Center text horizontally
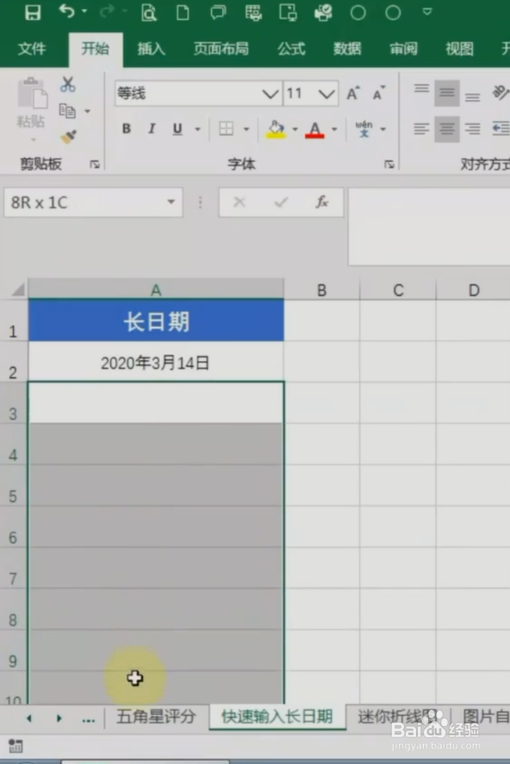Screen dimensions: 510x764 (446, 128)
